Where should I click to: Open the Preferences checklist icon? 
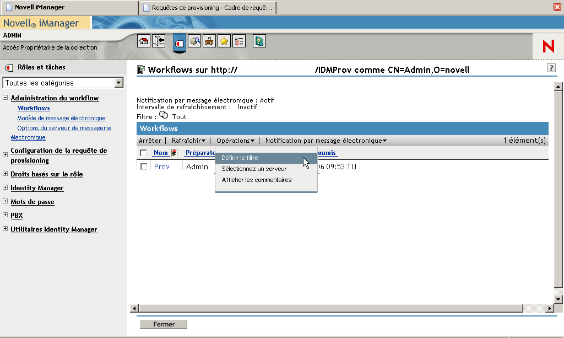[239, 41]
